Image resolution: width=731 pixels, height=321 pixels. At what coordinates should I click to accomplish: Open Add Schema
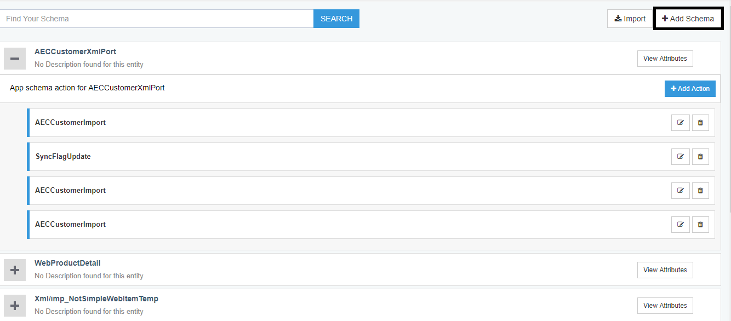[688, 18]
